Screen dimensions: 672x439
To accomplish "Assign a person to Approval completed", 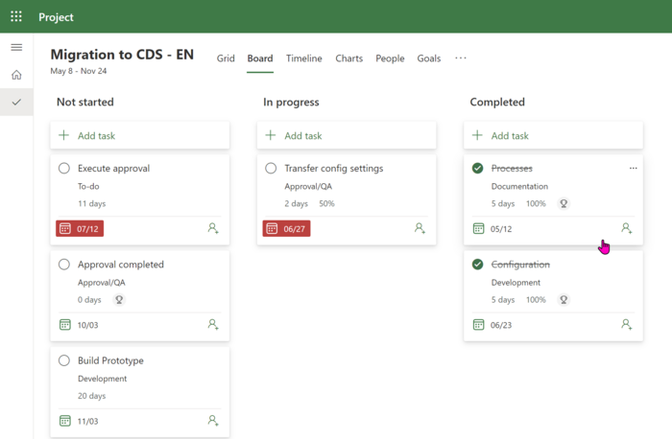I will point(213,324).
